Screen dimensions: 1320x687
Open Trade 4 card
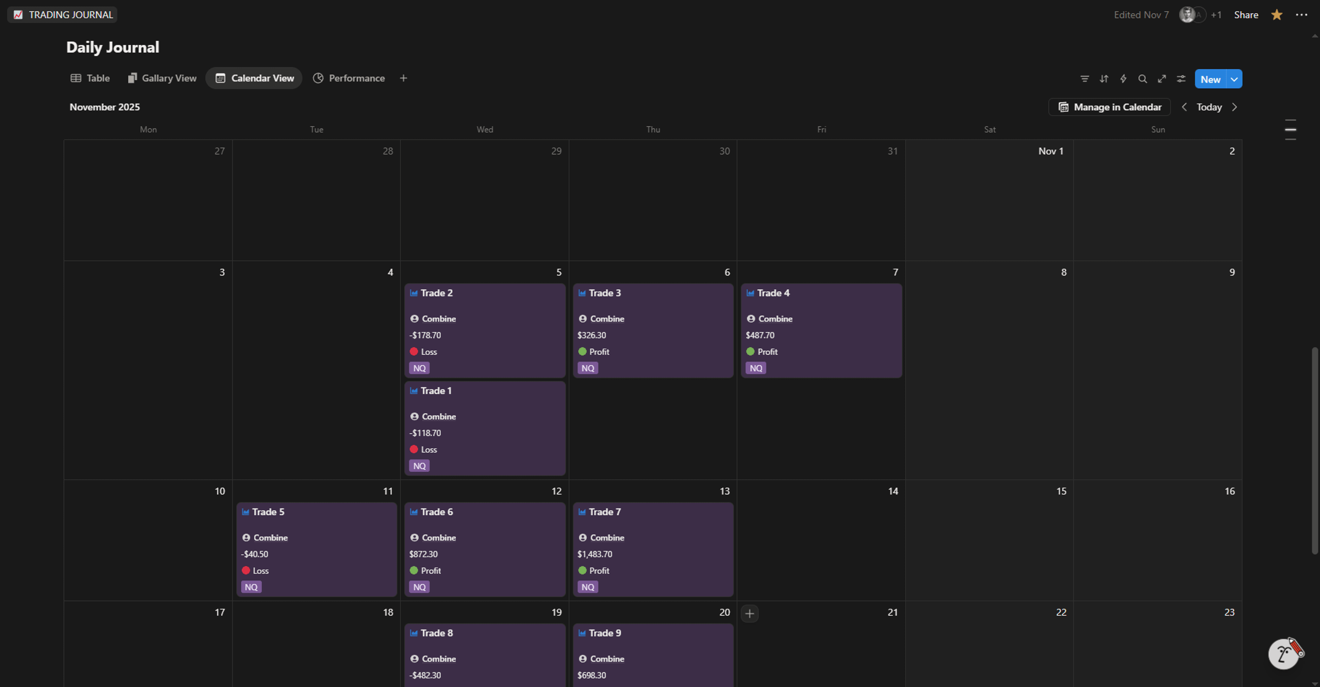point(821,330)
